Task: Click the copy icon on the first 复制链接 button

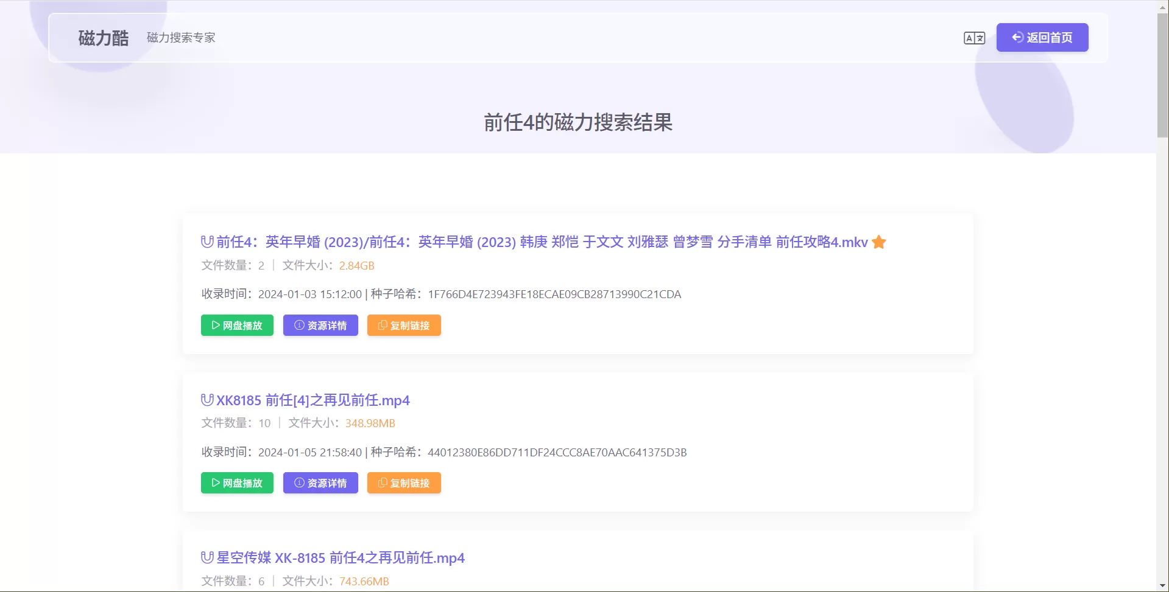Action: point(383,325)
